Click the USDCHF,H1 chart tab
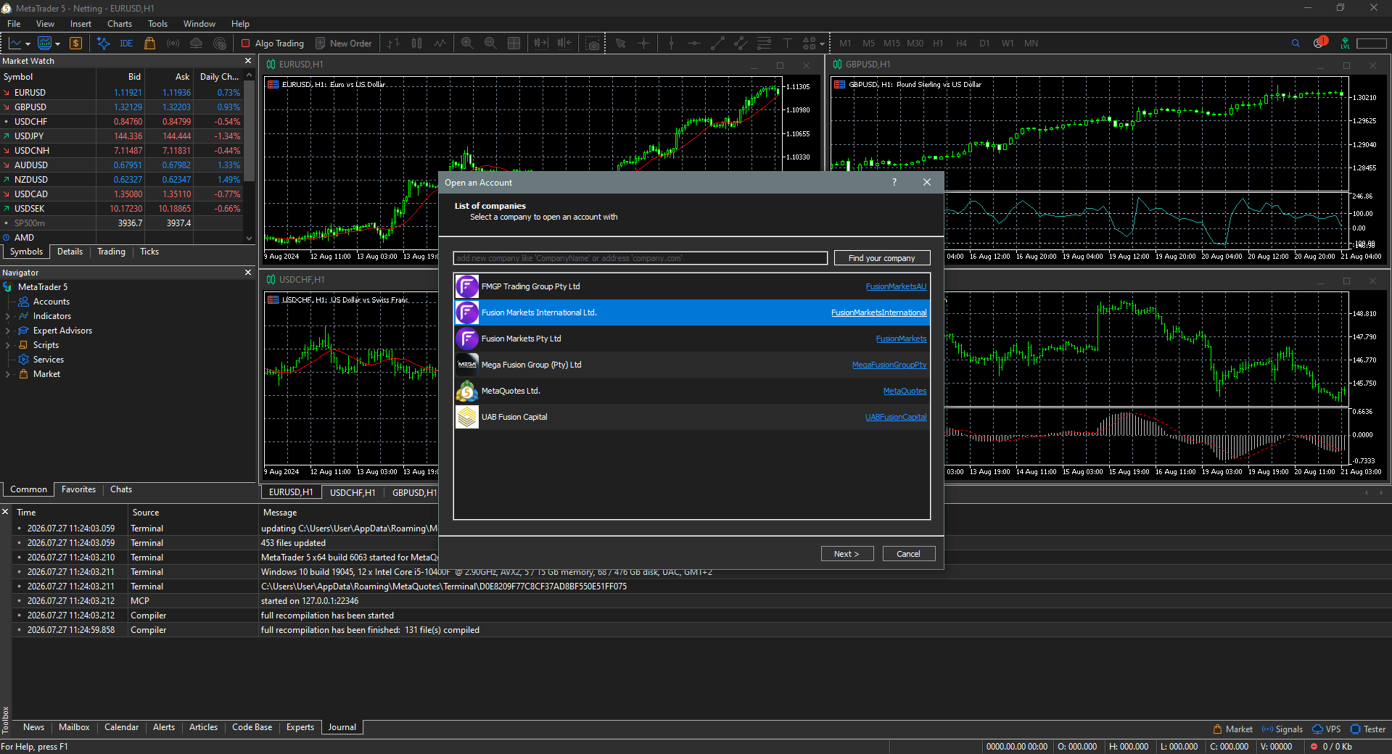Image resolution: width=1392 pixels, height=754 pixels. coord(353,492)
